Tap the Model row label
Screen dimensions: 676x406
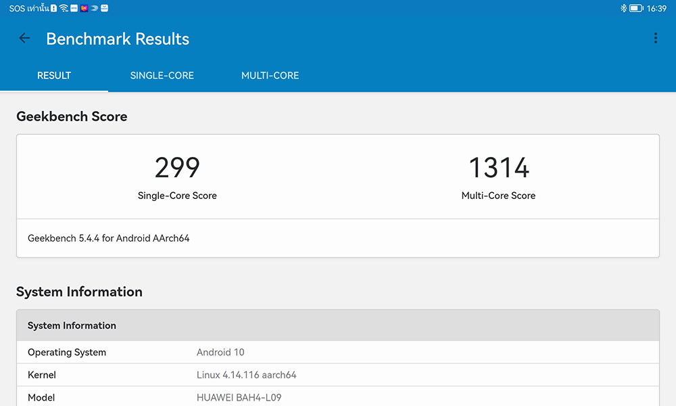coord(41,397)
